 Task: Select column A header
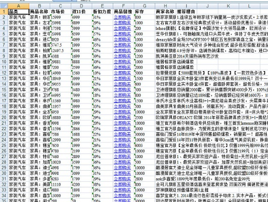[x=19, y=6]
